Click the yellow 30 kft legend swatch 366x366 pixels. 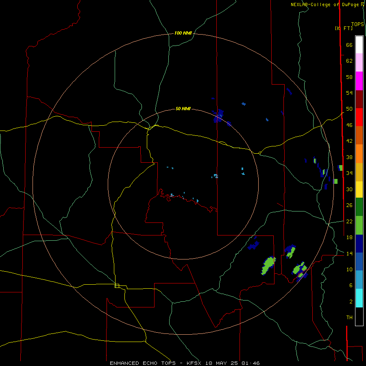(359, 189)
